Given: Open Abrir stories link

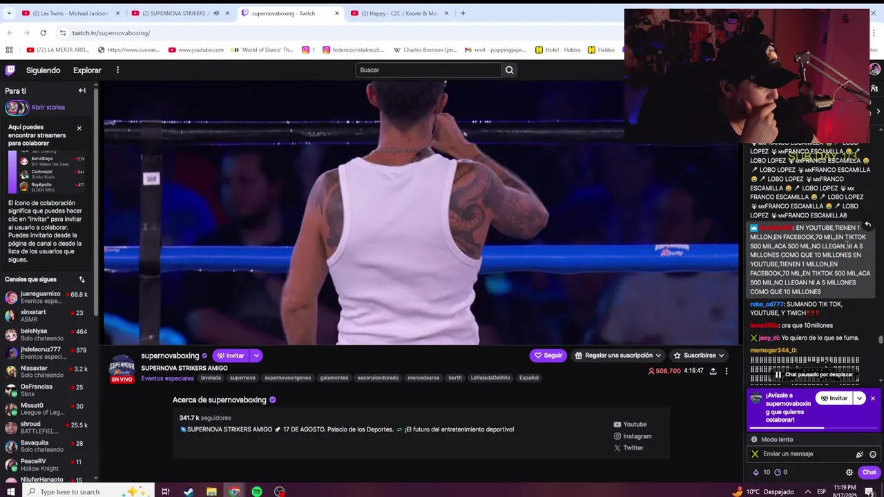Looking at the screenshot, I should (x=48, y=108).
